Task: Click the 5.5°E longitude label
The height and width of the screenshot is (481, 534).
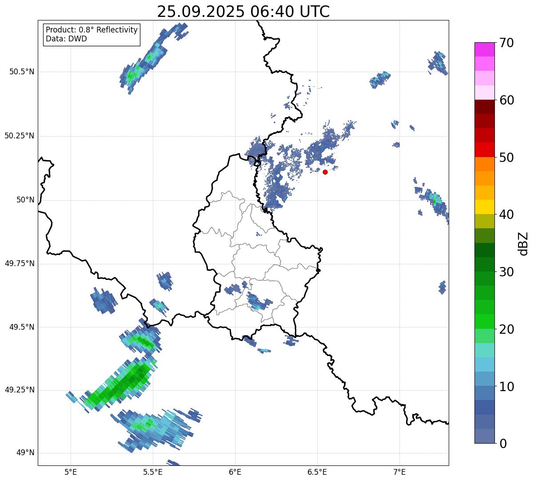Action: [x=153, y=472]
